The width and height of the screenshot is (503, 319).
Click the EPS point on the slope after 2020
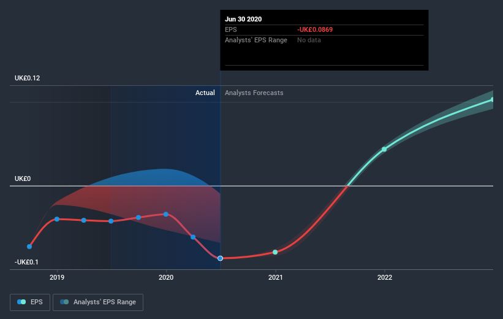pos(193,237)
